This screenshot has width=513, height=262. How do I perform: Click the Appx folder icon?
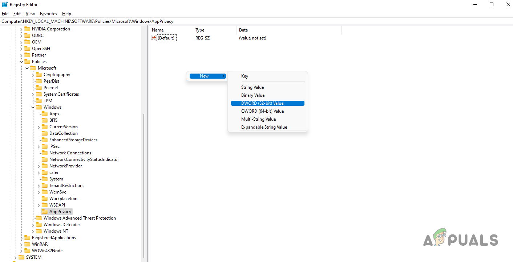45,114
